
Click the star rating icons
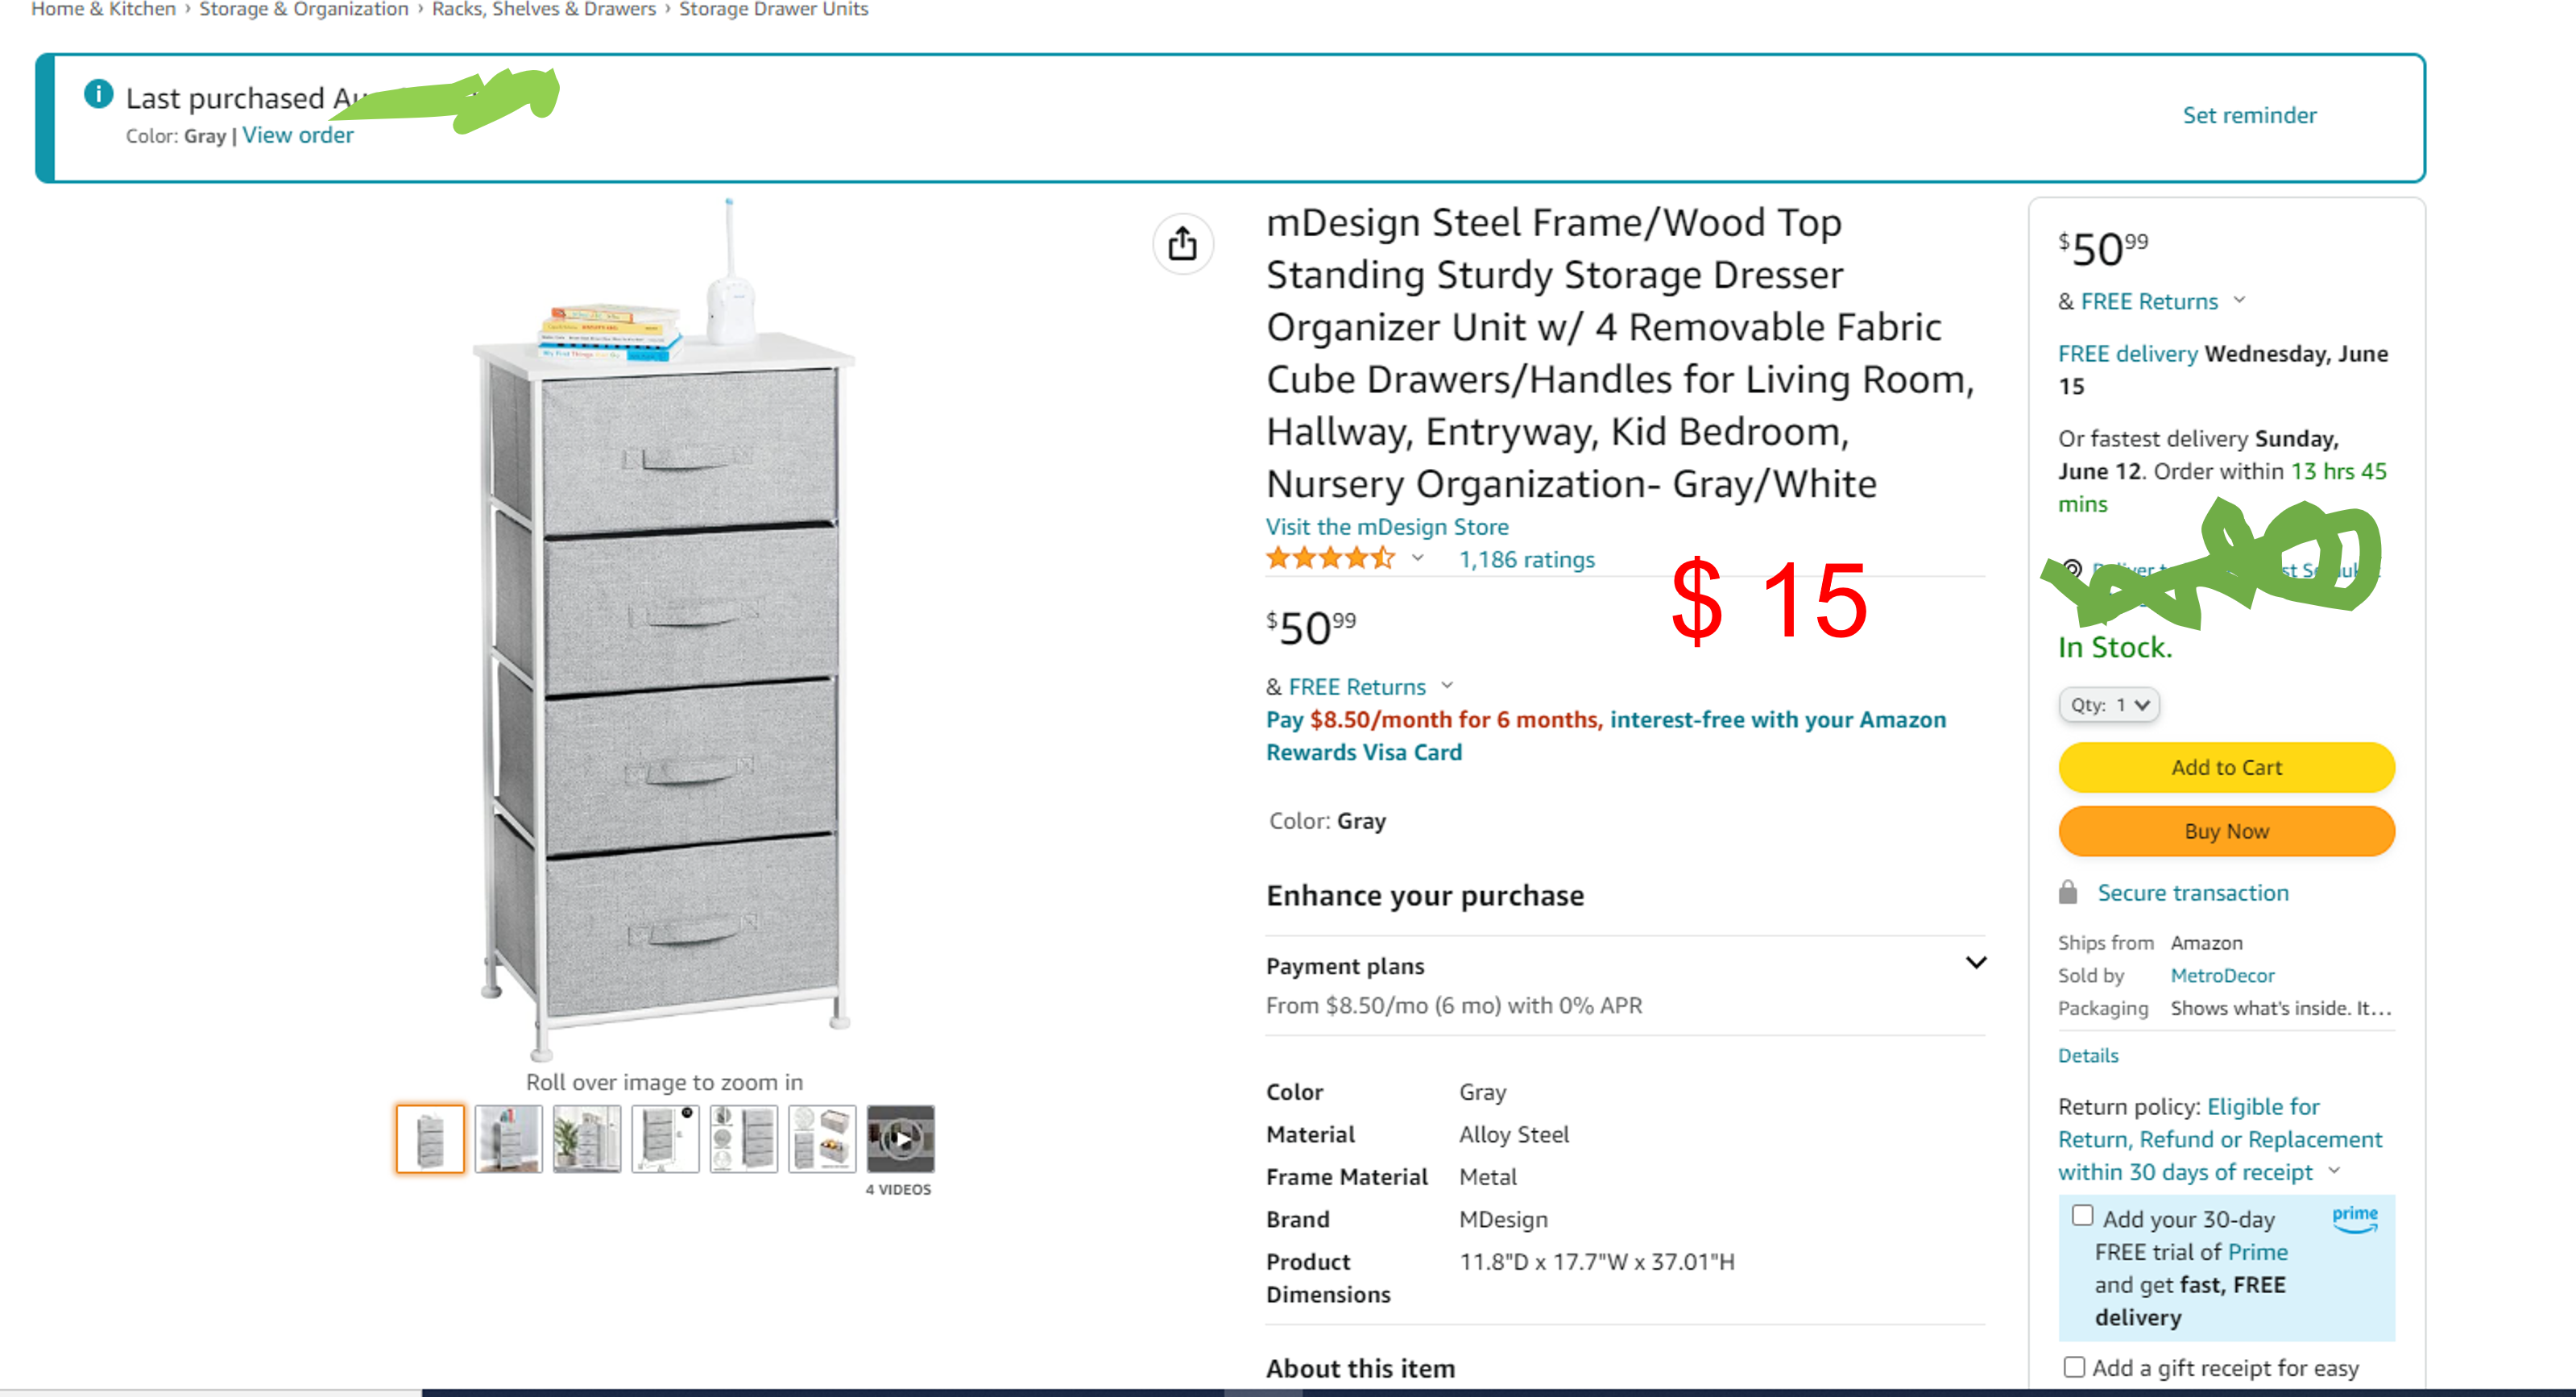[x=1330, y=559]
